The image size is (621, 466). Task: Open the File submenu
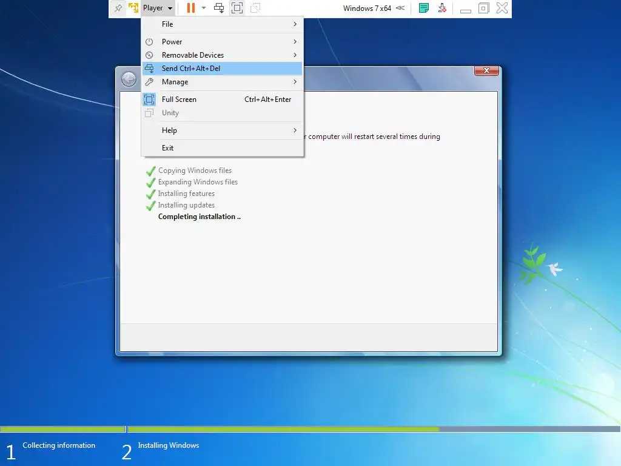coord(223,24)
